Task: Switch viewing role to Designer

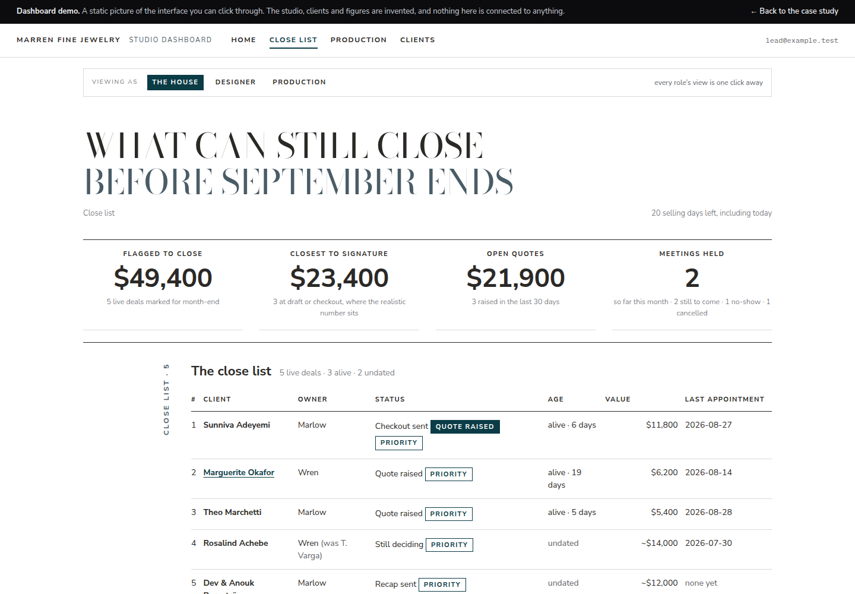Action: tap(236, 82)
